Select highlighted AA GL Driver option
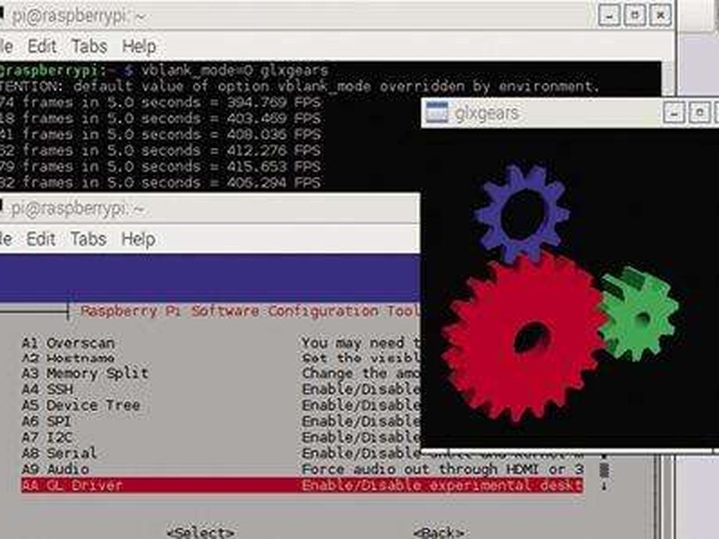Image resolution: width=719 pixels, height=539 pixels. tap(302, 485)
